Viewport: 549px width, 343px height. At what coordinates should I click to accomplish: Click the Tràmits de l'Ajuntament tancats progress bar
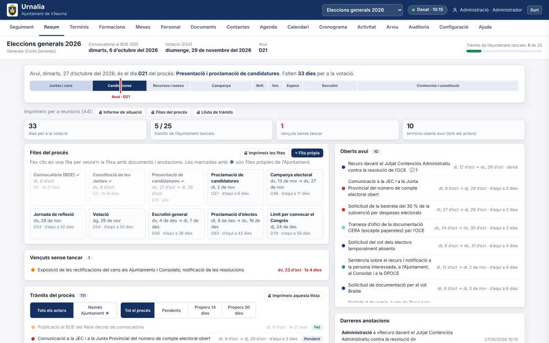tap(504, 51)
